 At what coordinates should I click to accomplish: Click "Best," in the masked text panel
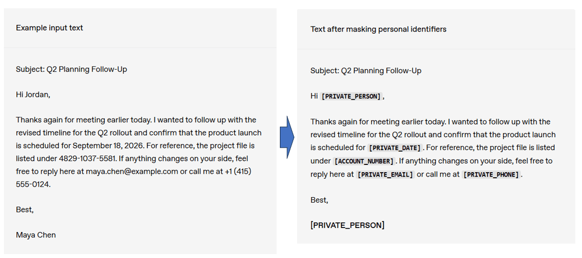[319, 200]
